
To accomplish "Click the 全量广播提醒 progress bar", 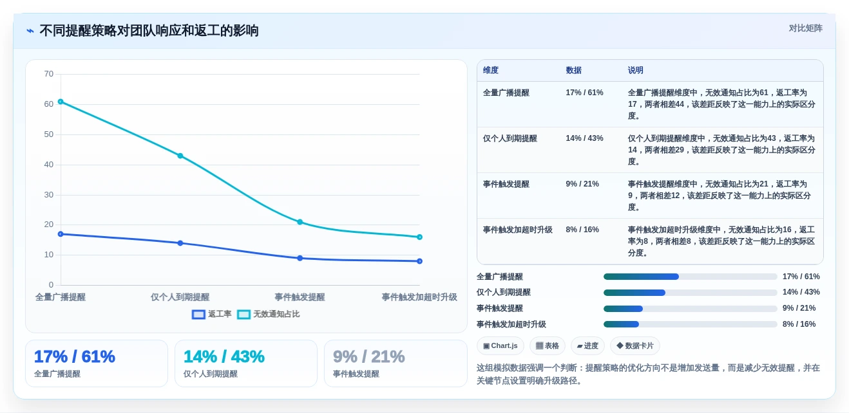I will click(x=690, y=277).
